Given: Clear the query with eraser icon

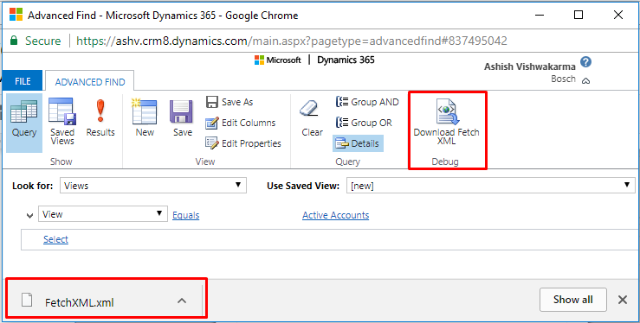Looking at the screenshot, I should 313,119.
